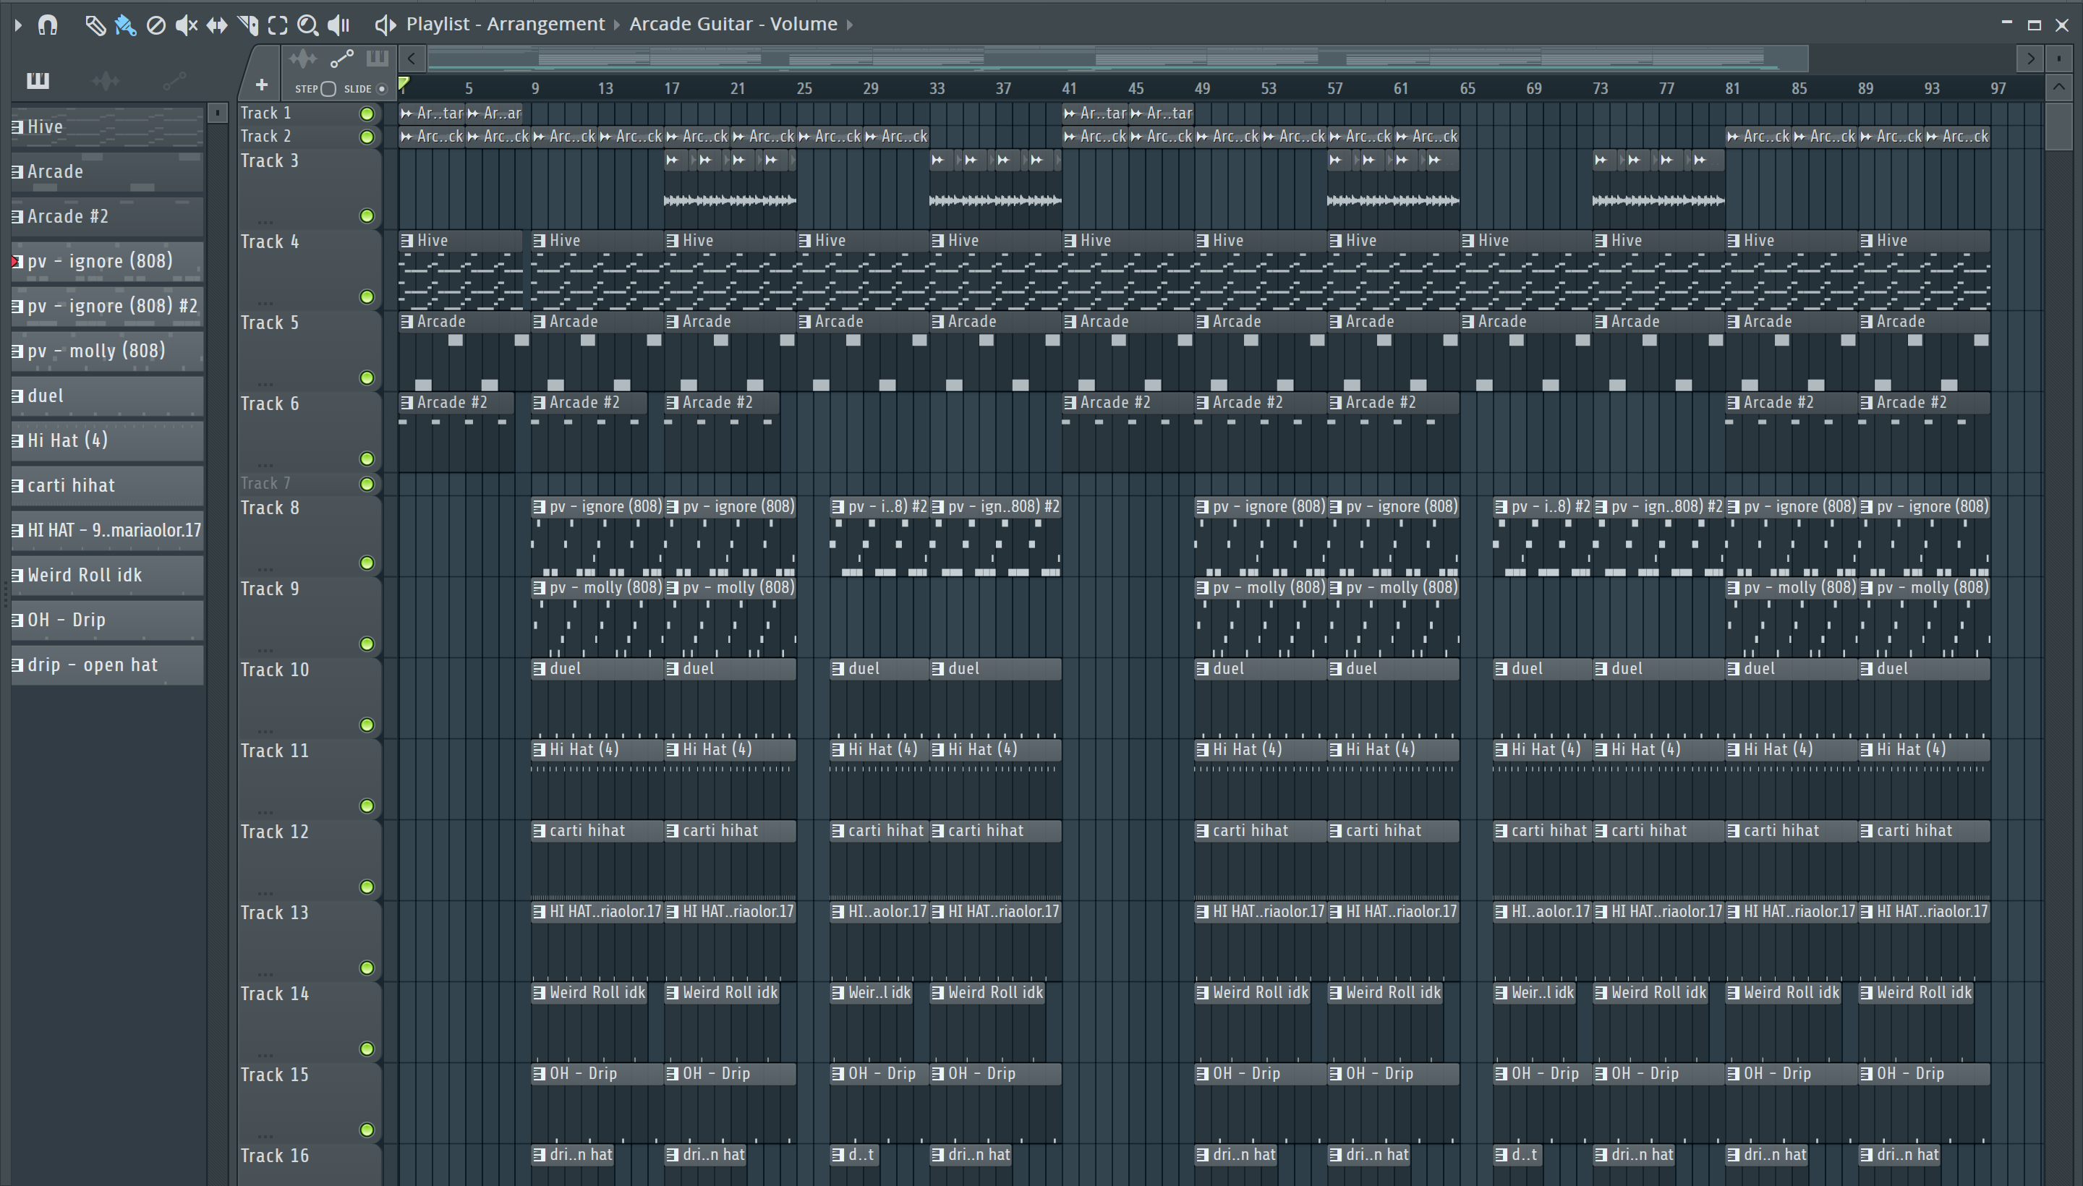Focus pattern clips in playlist
Viewport: 2083px width, 1186px height.
pyautogui.click(x=377, y=59)
